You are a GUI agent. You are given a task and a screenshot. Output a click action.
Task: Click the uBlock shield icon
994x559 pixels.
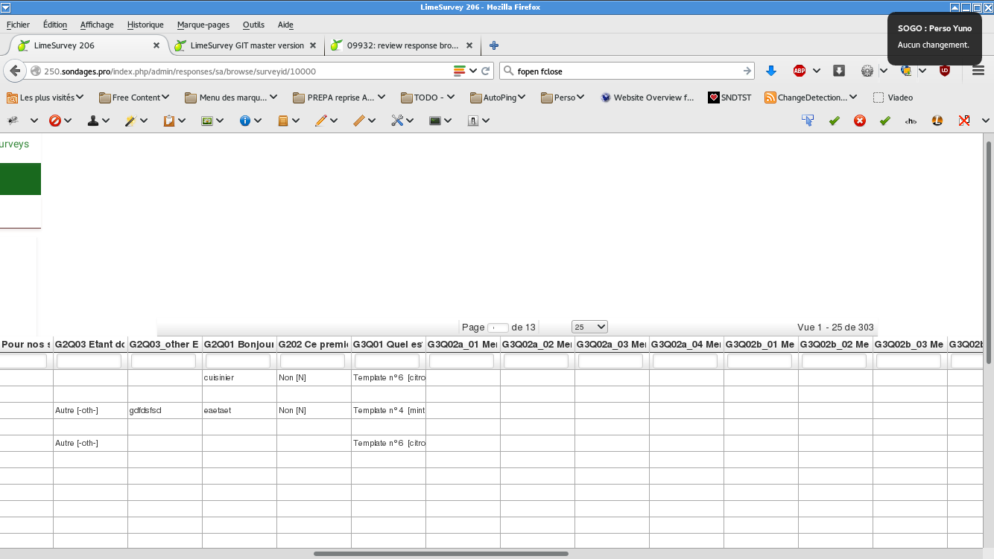(x=944, y=71)
